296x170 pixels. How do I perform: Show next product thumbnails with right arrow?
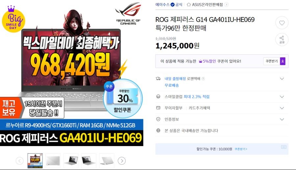tap(122, 161)
